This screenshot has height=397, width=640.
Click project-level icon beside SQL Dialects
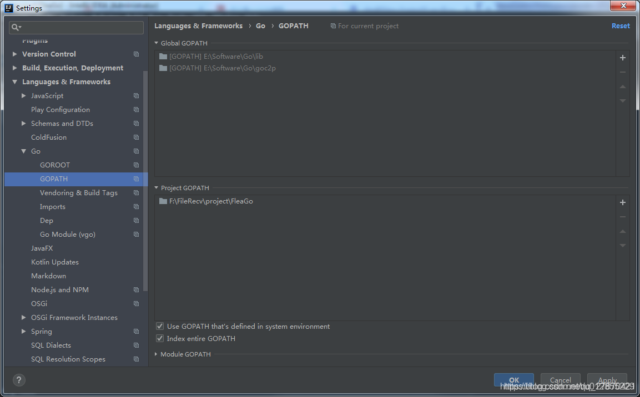[x=137, y=345]
